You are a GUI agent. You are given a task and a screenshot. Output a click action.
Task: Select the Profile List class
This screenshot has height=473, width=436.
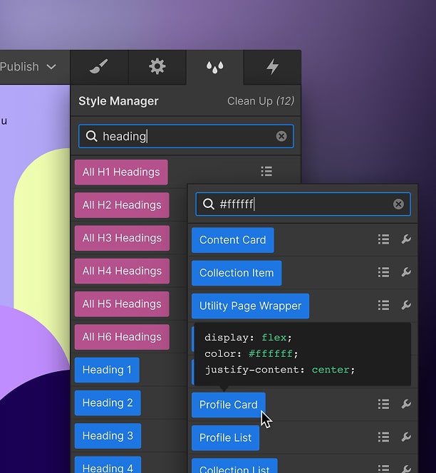pos(225,437)
